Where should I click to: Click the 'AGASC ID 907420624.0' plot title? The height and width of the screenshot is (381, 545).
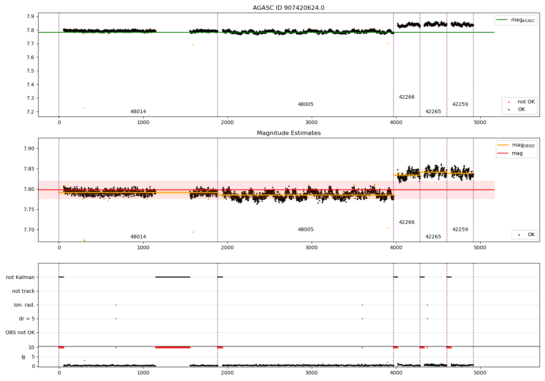tap(288, 8)
